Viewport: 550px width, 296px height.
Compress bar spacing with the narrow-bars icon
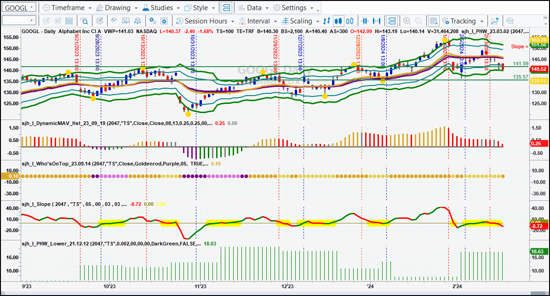(x=365, y=21)
